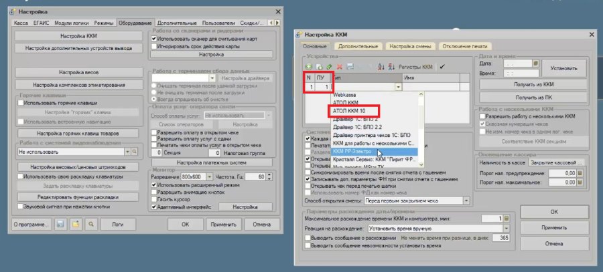Open calculator icon beside Максимальное расхождение времени
Viewport: 603px width, 272px height.
coord(507,219)
